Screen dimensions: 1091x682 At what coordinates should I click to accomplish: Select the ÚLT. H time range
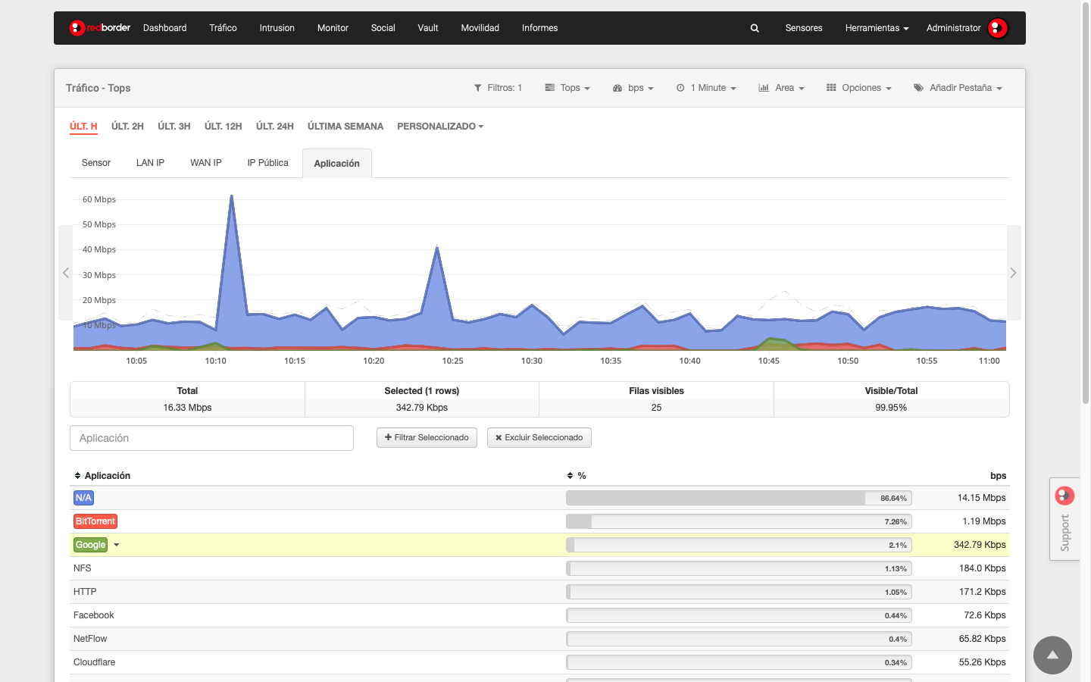83,127
